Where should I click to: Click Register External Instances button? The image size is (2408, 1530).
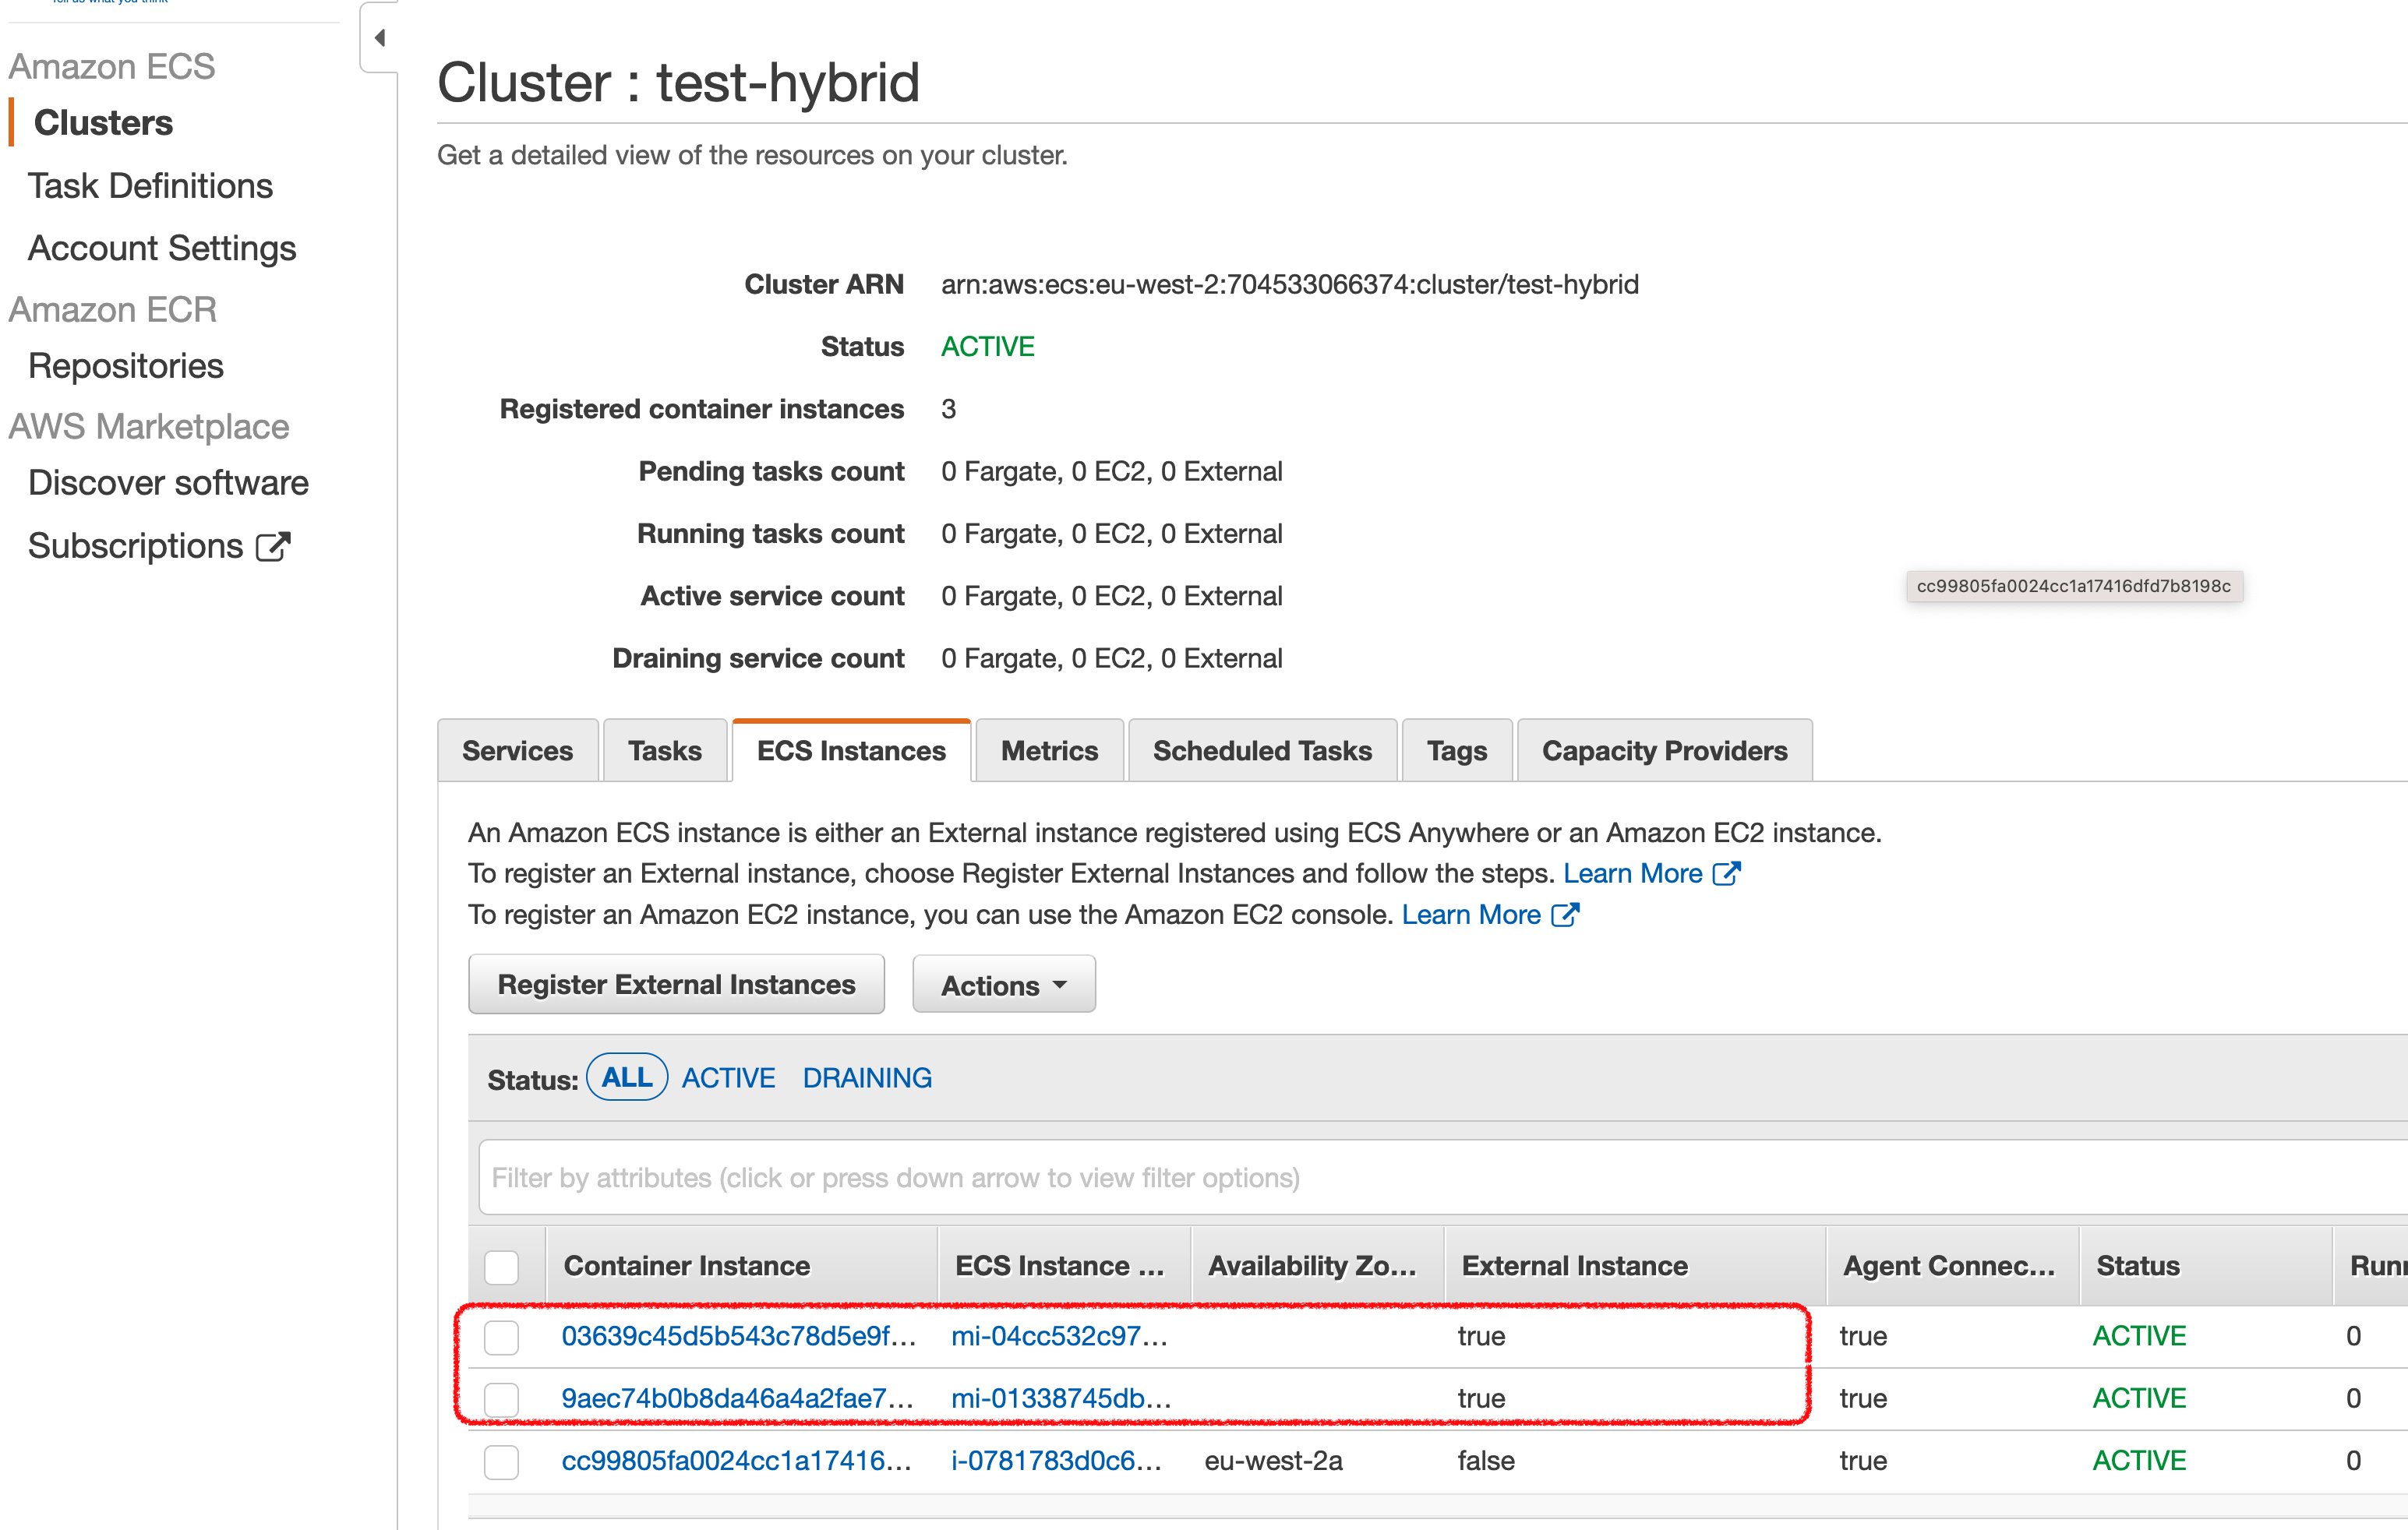pos(676,985)
